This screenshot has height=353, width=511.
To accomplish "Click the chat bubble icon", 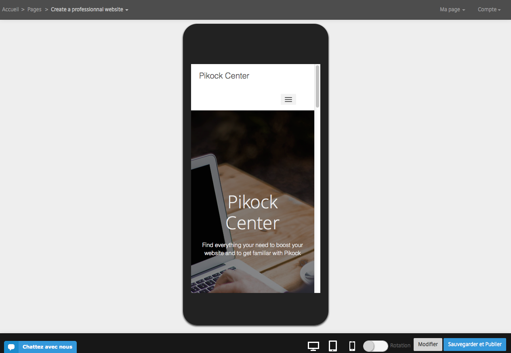I will [x=12, y=347].
